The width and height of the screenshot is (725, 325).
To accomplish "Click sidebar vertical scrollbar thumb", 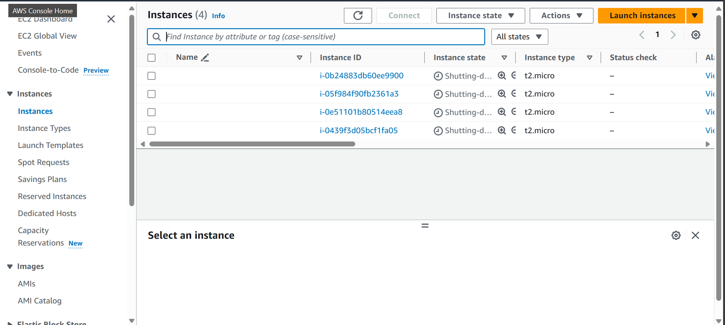I will 132,110.
